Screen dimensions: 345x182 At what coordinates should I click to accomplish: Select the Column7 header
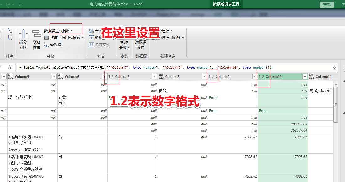133,76
